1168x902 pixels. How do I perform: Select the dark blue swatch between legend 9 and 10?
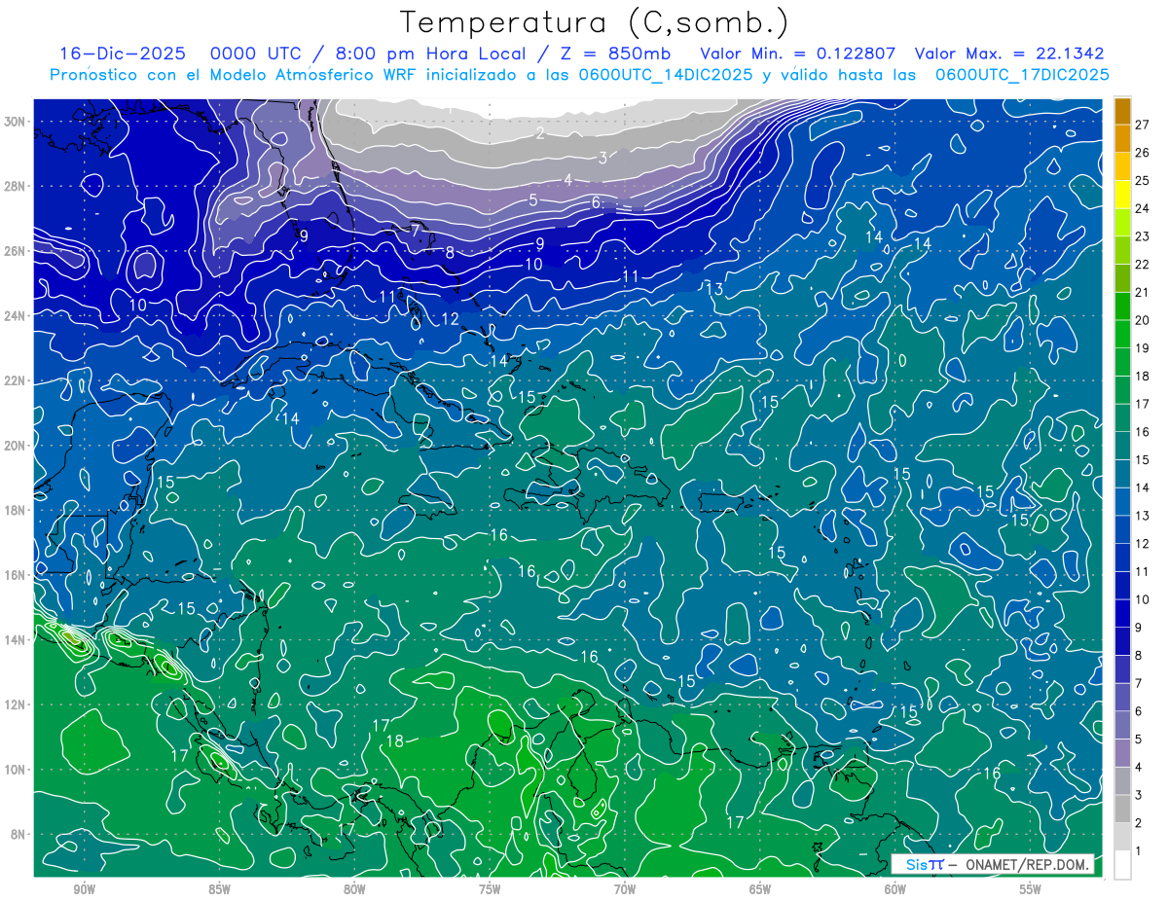[x=1122, y=613]
